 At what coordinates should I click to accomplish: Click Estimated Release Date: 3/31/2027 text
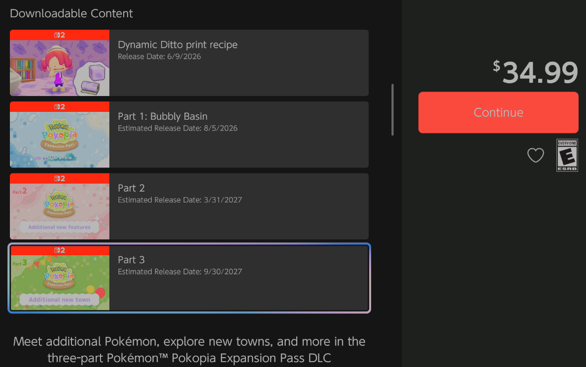pyautogui.click(x=180, y=200)
